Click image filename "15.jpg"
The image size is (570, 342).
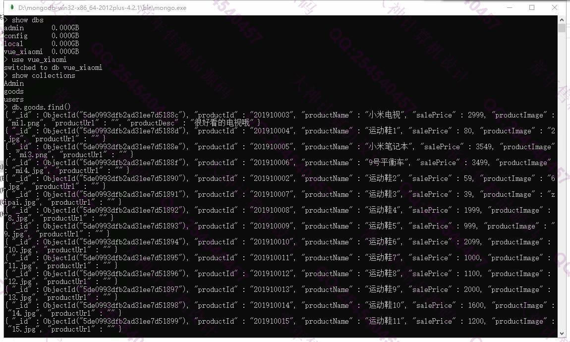point(23,330)
